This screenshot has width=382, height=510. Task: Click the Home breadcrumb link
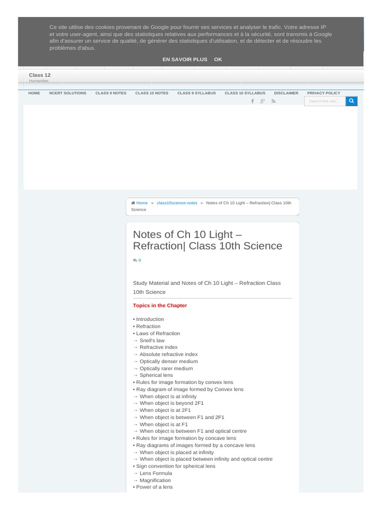(142, 203)
